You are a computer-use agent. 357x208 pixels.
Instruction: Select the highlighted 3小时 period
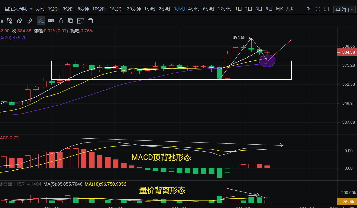[x=179, y=9]
